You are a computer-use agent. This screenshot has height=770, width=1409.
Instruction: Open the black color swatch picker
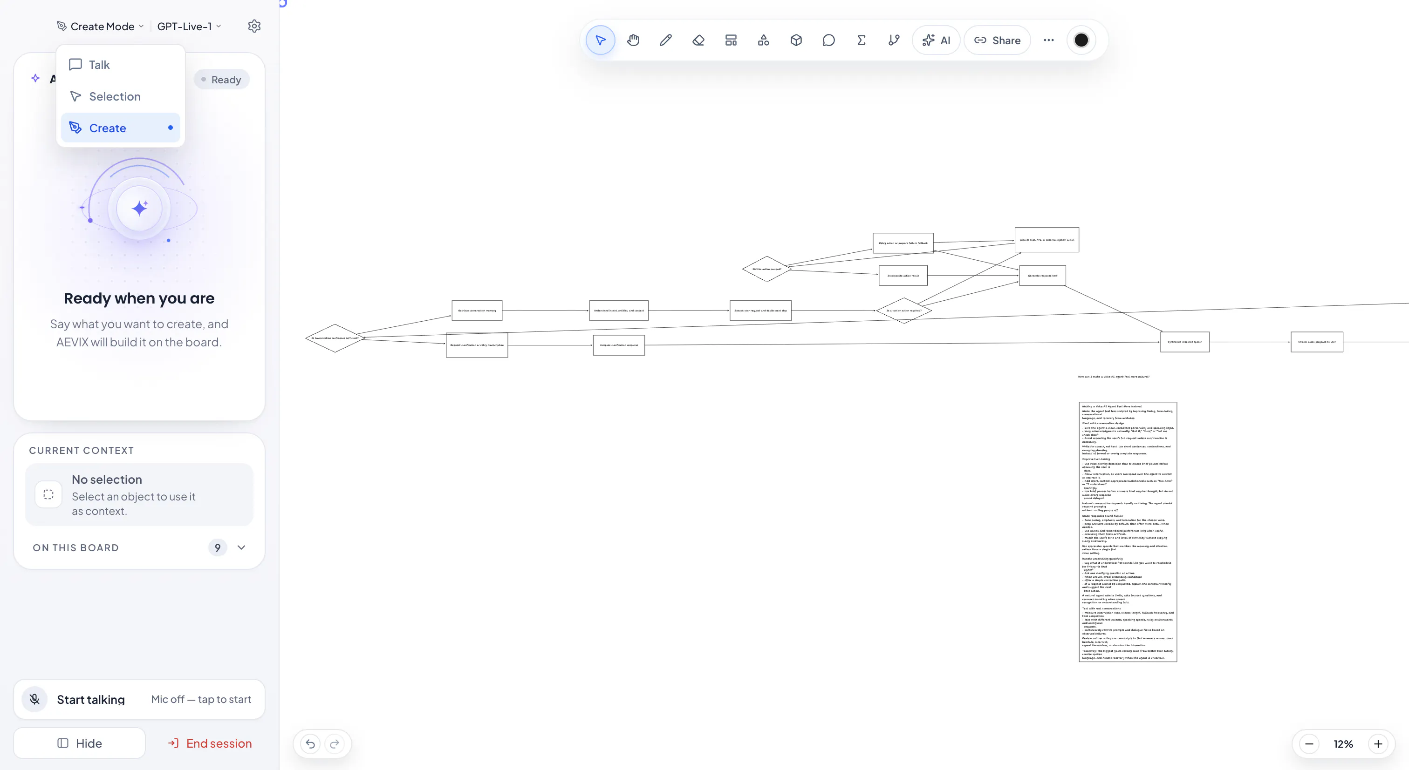click(1081, 40)
